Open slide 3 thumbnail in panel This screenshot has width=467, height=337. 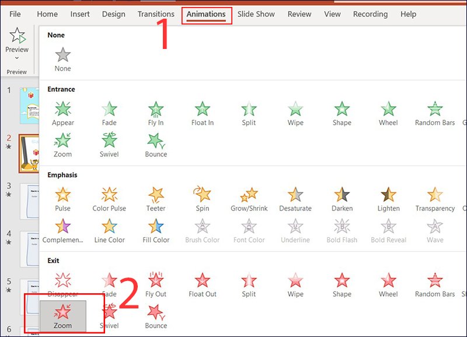29,201
